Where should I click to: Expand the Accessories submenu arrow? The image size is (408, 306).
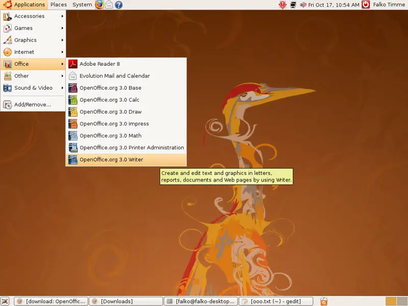pyautogui.click(x=62, y=16)
